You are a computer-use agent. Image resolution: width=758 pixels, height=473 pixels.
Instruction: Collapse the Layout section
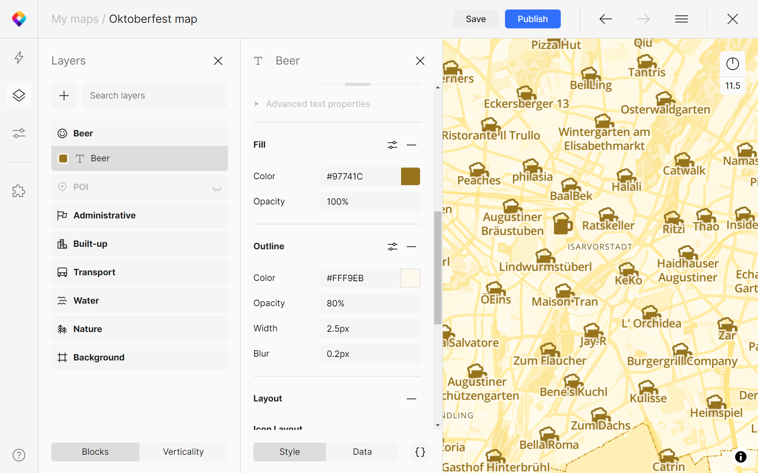tap(411, 399)
